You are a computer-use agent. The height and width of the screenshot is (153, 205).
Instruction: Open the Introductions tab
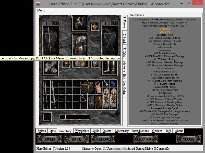click(140, 131)
